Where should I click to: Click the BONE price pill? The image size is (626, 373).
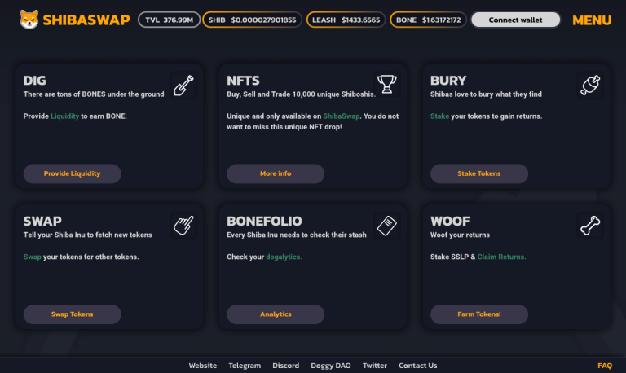[x=428, y=20]
